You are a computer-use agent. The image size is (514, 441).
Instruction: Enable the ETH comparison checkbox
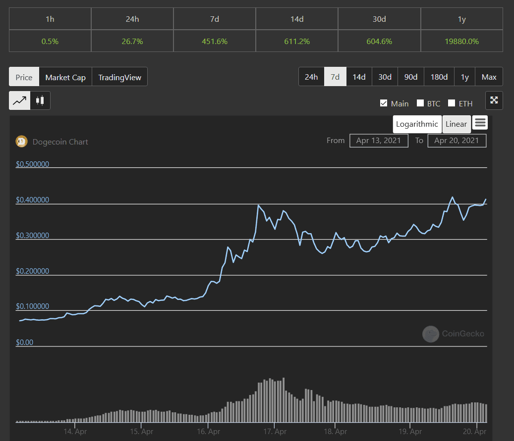pyautogui.click(x=452, y=103)
